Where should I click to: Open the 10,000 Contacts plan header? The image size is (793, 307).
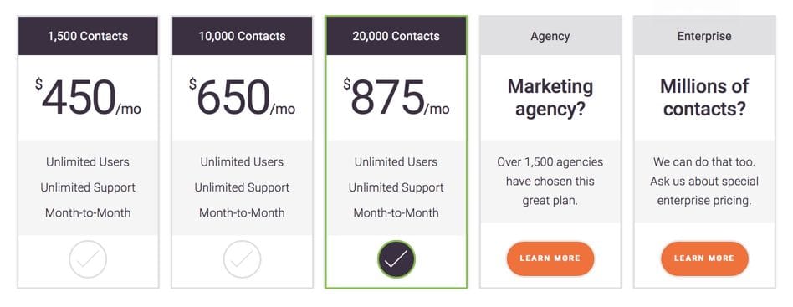click(x=242, y=36)
